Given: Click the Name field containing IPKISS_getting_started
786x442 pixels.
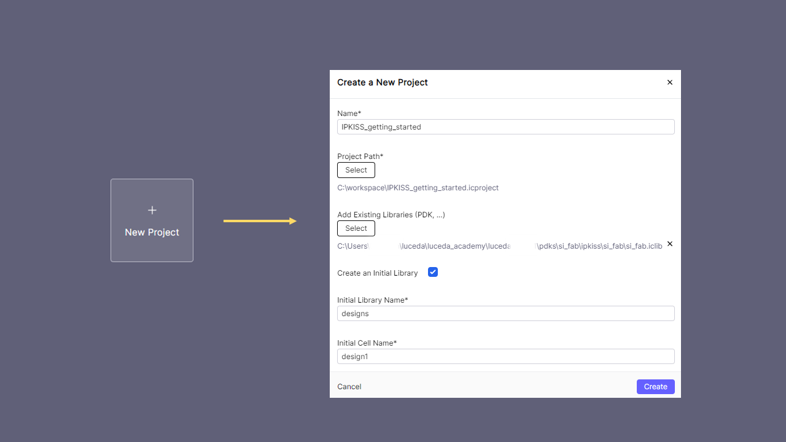Looking at the screenshot, I should pos(505,127).
